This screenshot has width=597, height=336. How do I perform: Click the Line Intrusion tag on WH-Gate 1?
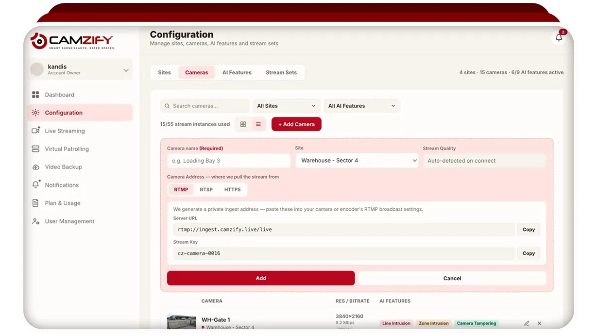(396, 323)
